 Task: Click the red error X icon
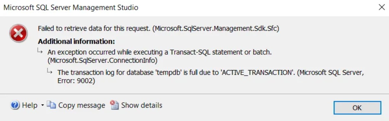click(x=18, y=33)
